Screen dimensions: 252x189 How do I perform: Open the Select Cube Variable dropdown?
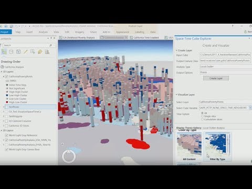pos(250,108)
